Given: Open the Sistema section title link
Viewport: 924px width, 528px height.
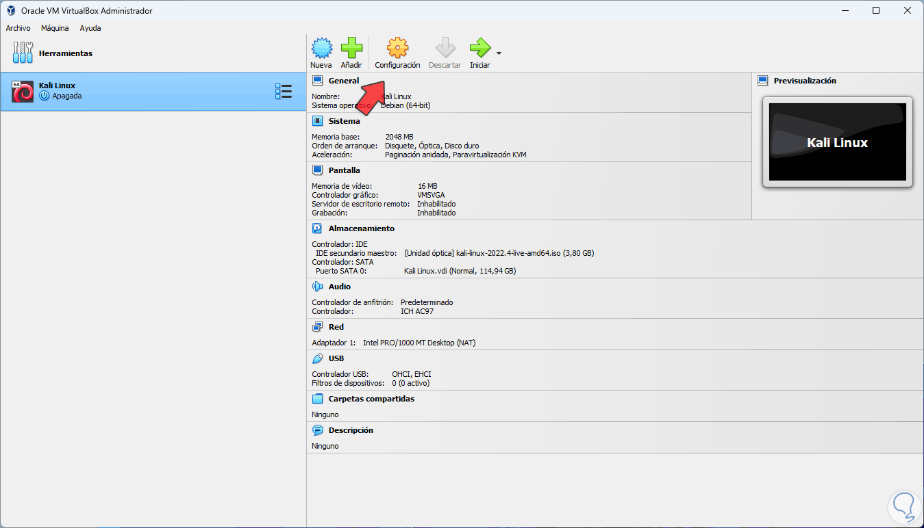Looking at the screenshot, I should (344, 121).
